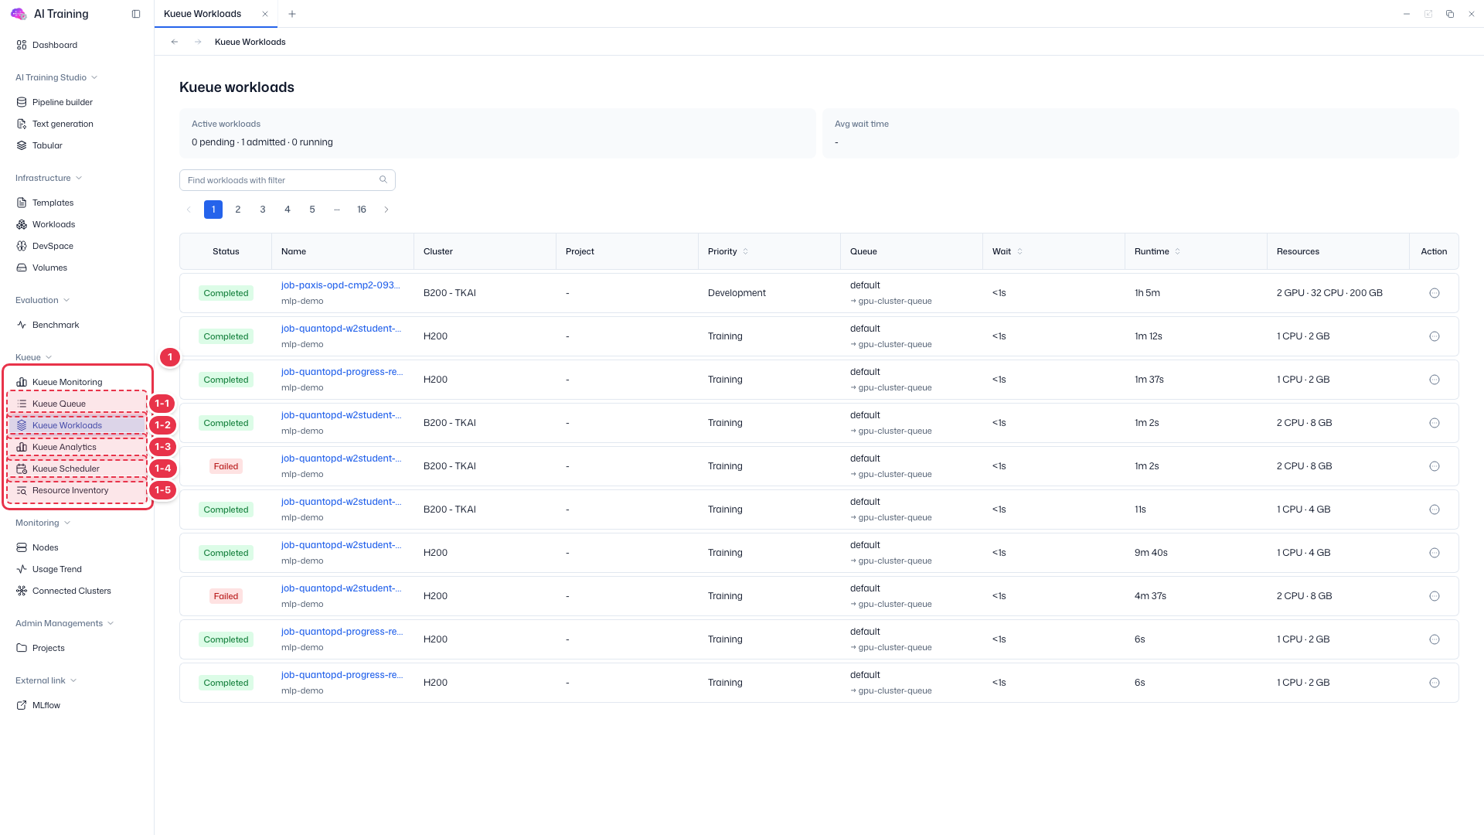Image resolution: width=1484 pixels, height=835 pixels.
Task: Open the Projects menu item
Action: pyautogui.click(x=77, y=648)
